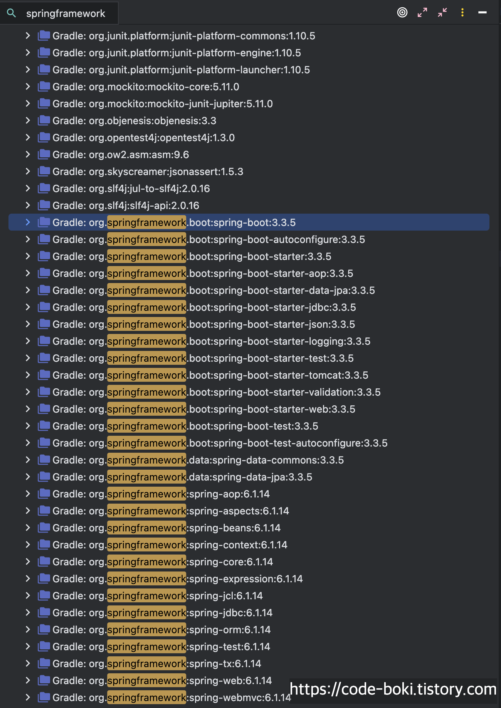This screenshot has width=501, height=708.
Task: Click folder icon of spring-boot-starter-validation:3.3.5
Action: tap(44, 392)
